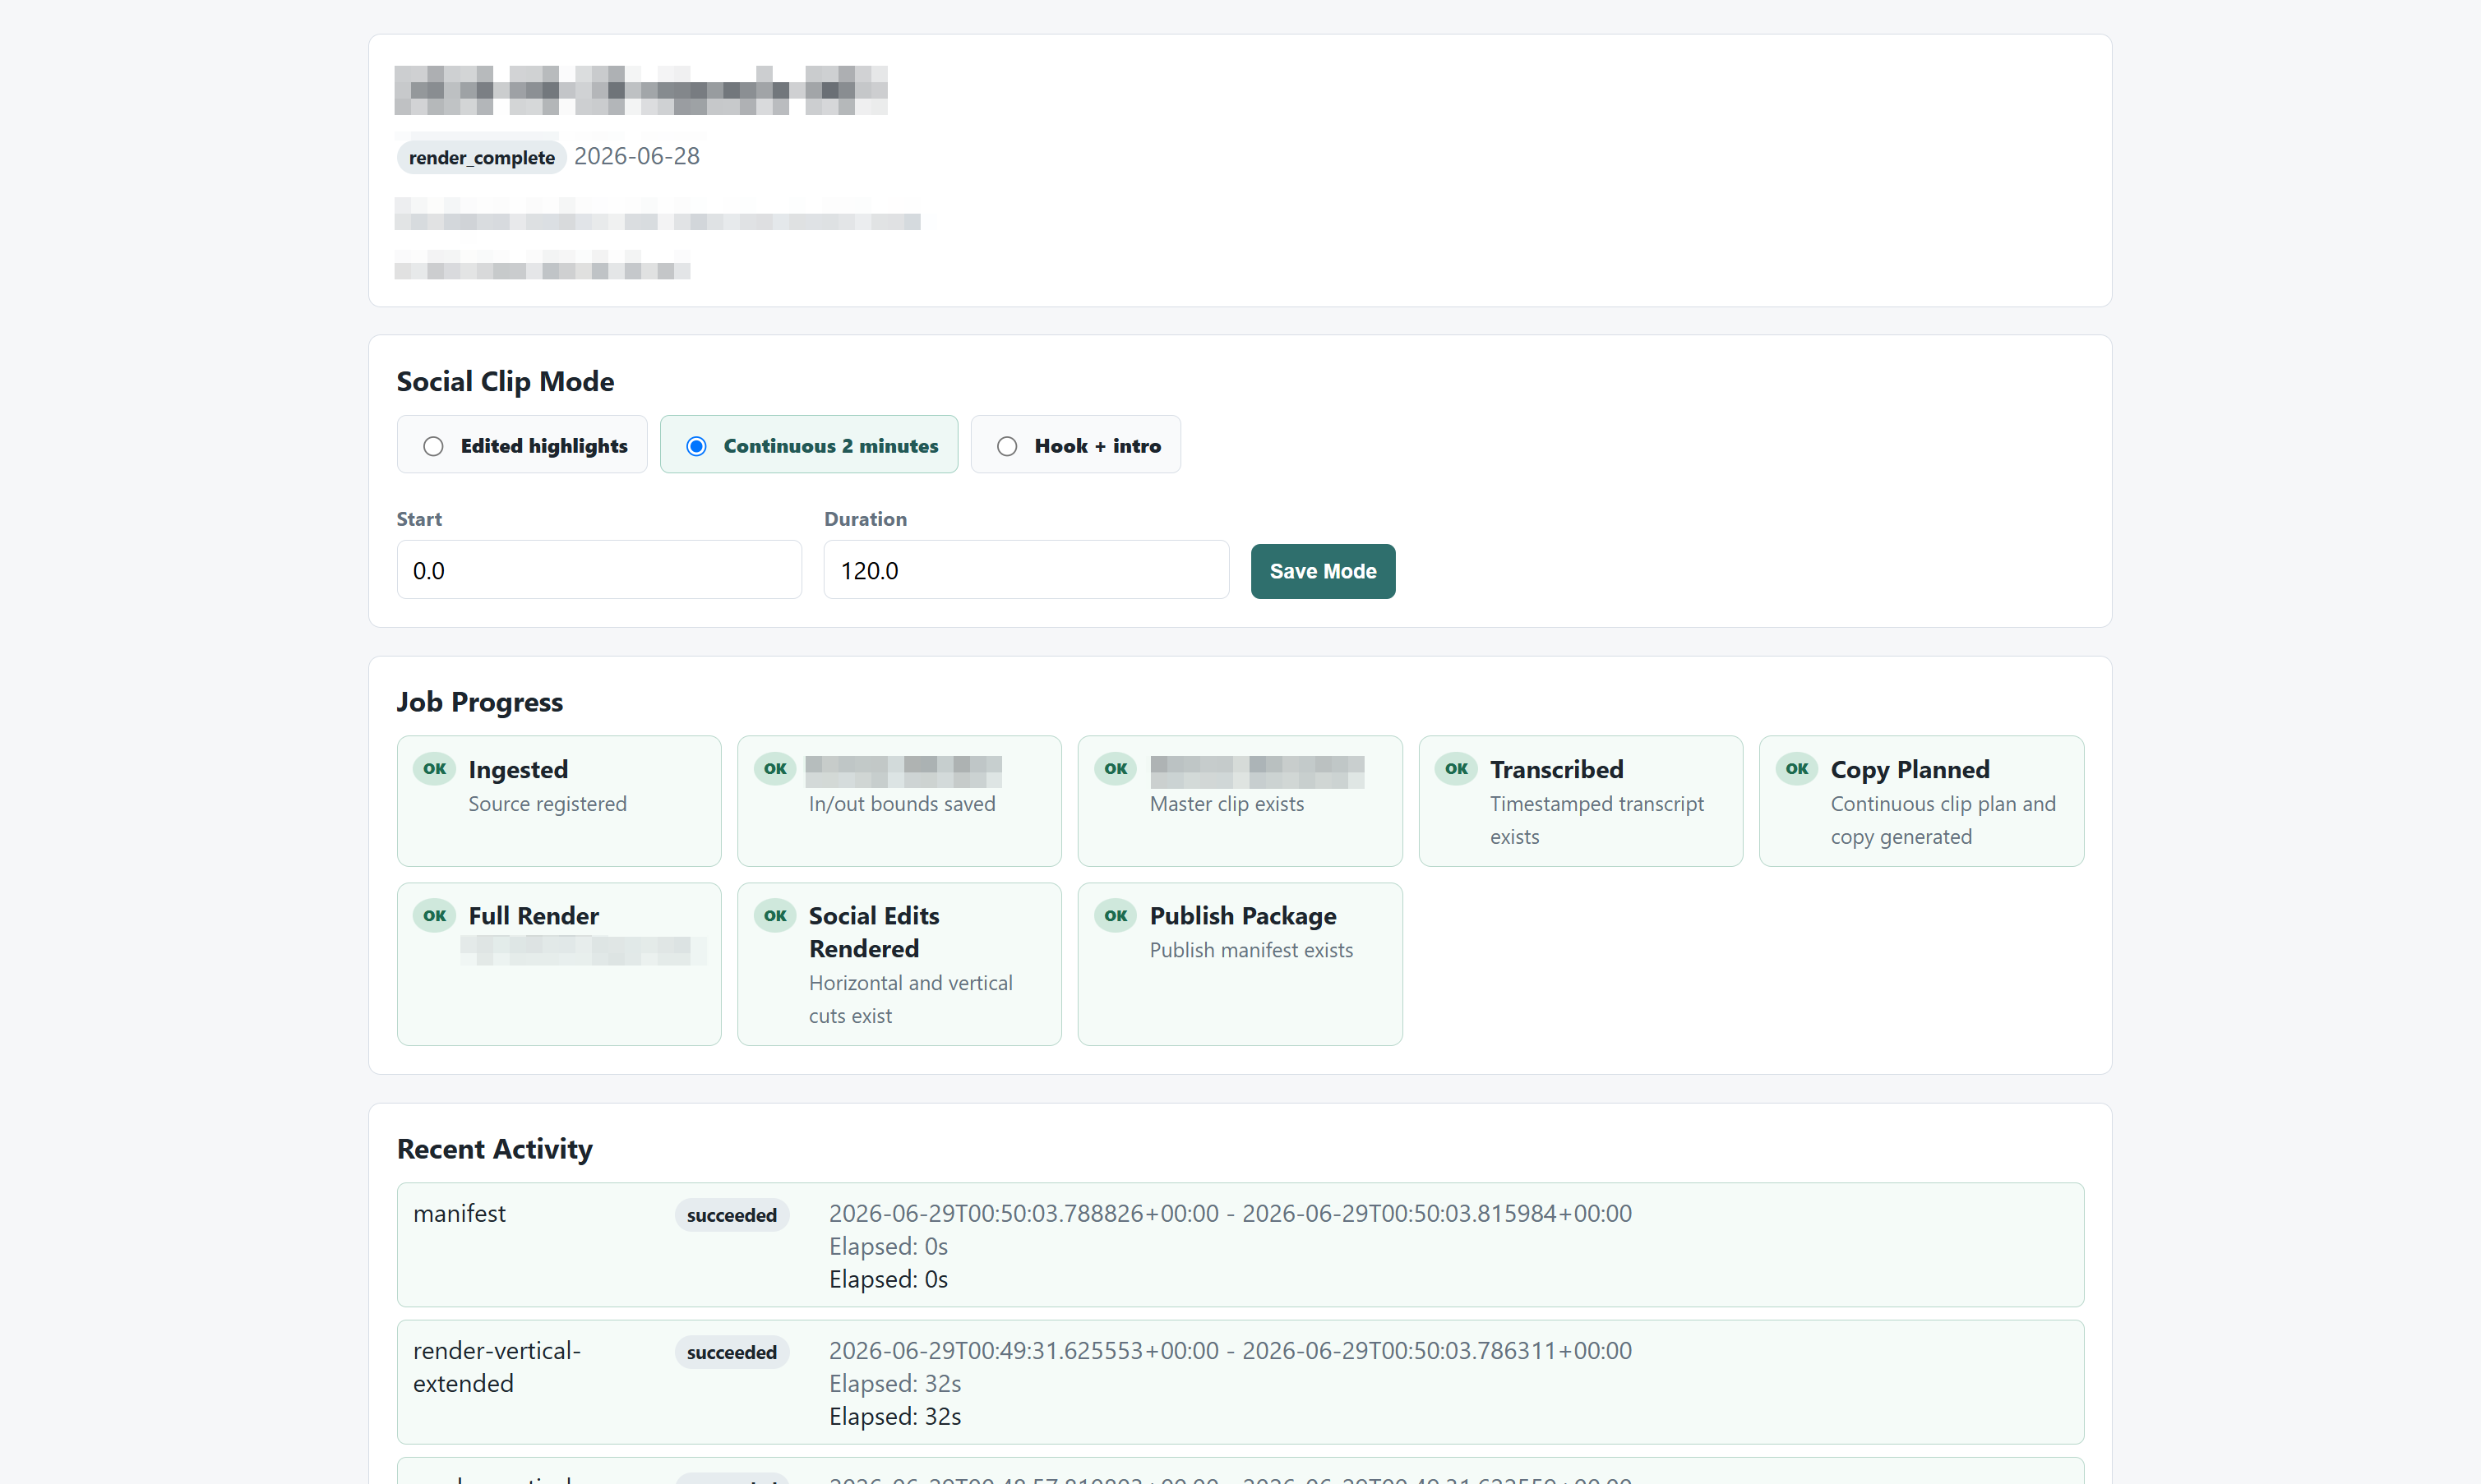The width and height of the screenshot is (2481, 1484).
Task: Click the Job Progress heading
Action: click(x=479, y=702)
